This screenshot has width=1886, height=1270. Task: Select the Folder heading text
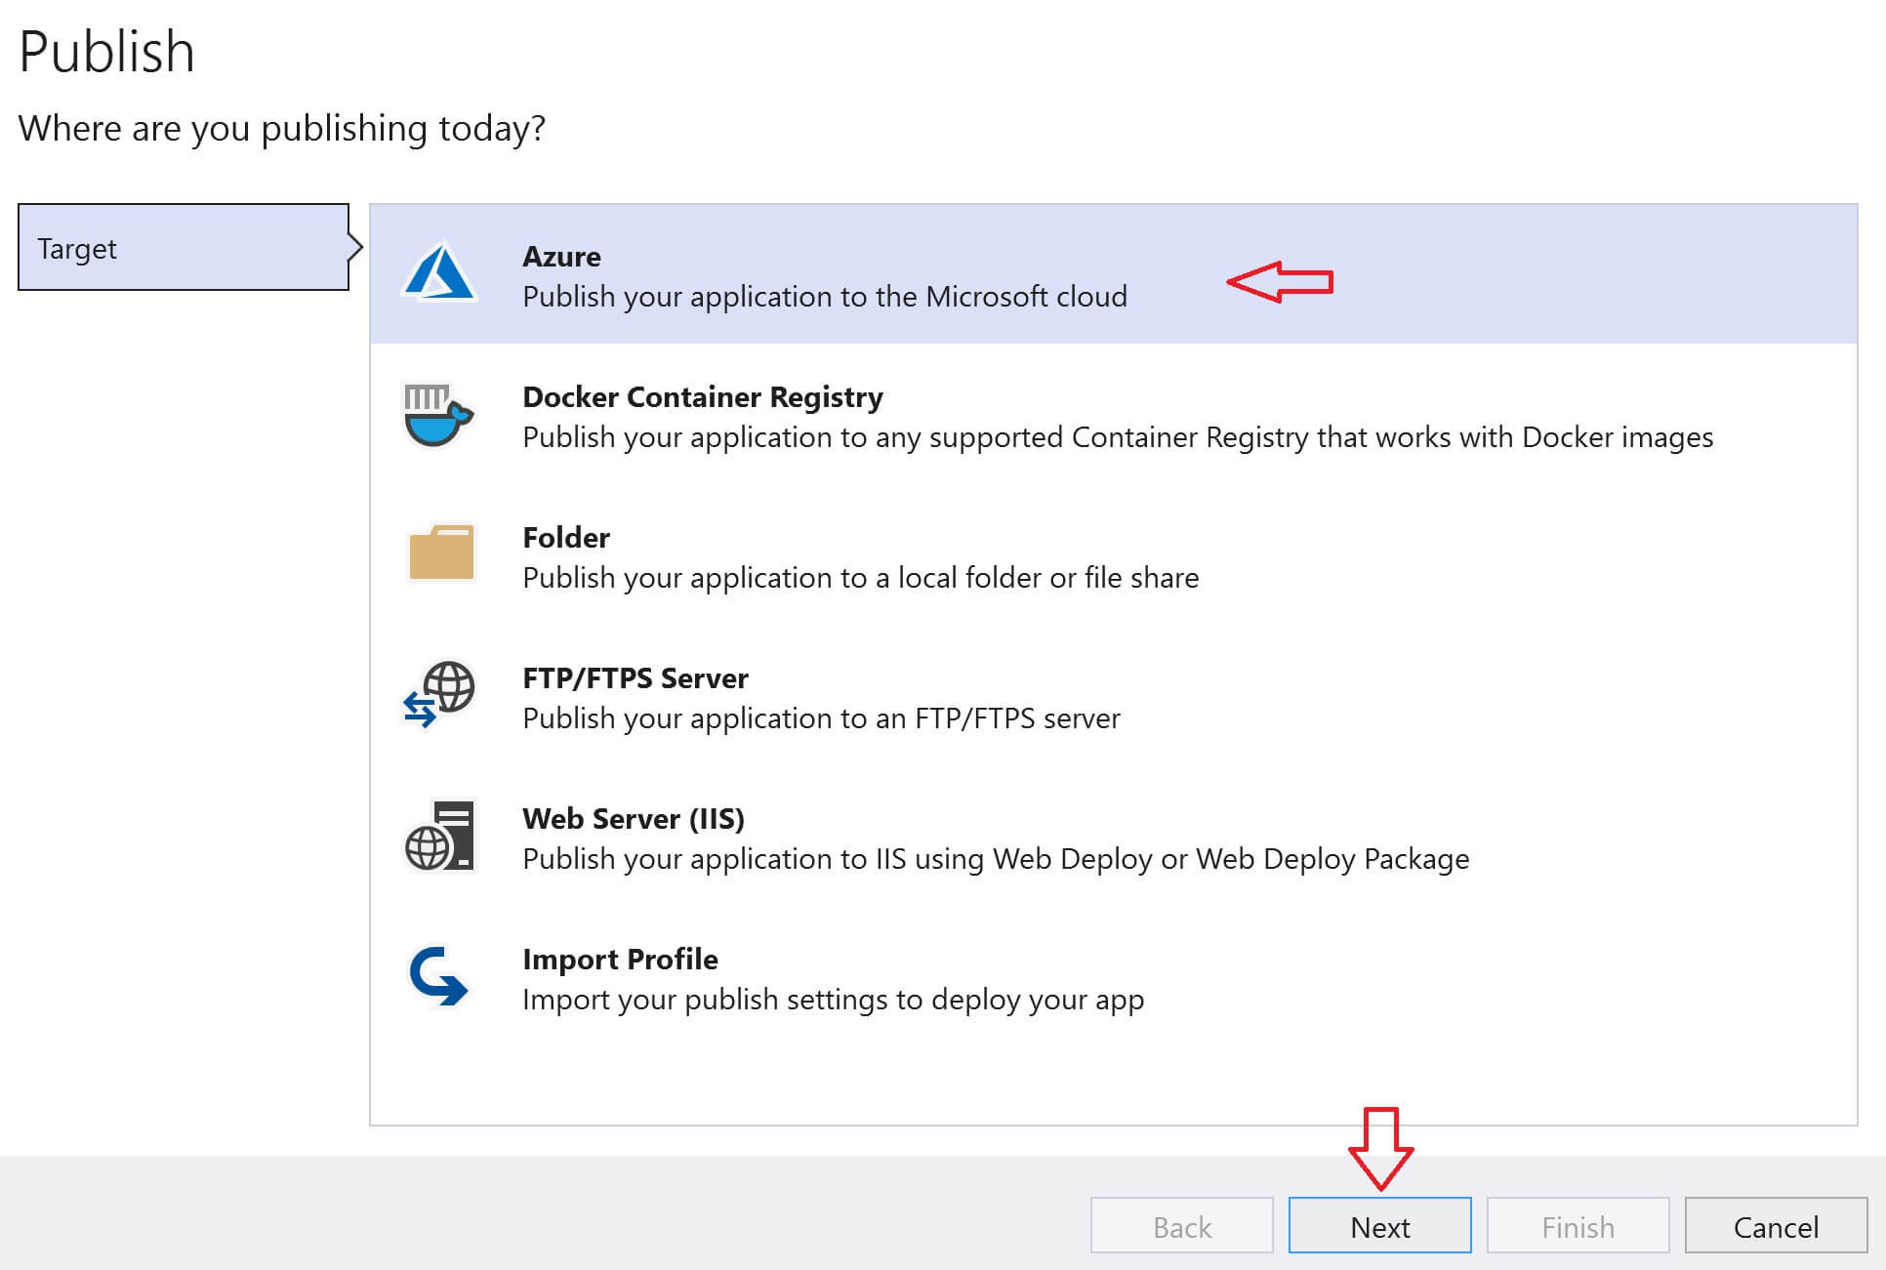pyautogui.click(x=566, y=538)
